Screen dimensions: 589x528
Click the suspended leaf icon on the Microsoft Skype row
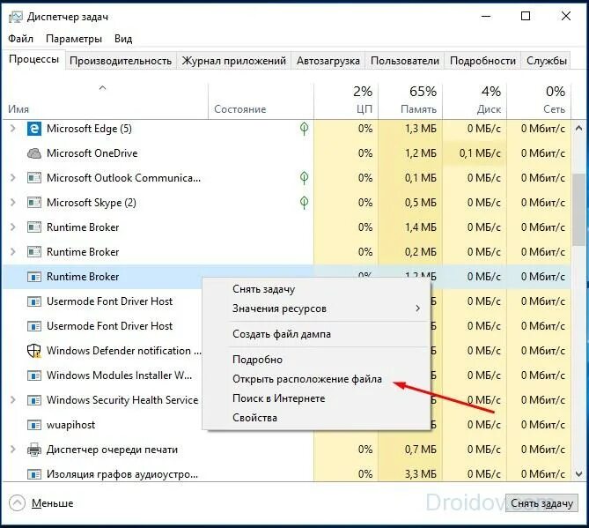point(305,203)
